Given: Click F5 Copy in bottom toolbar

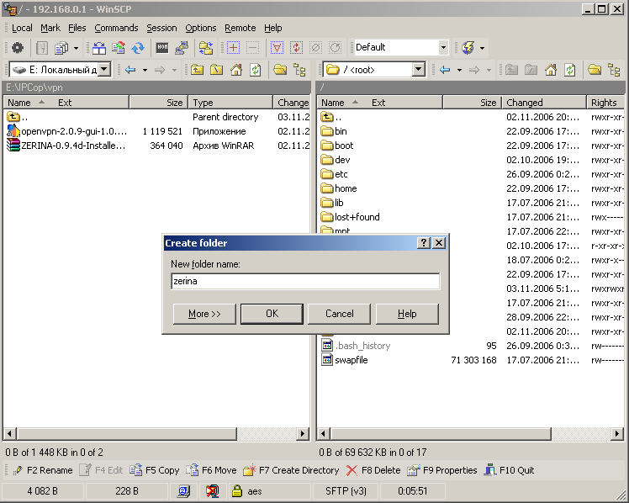Looking at the screenshot, I should (x=155, y=470).
